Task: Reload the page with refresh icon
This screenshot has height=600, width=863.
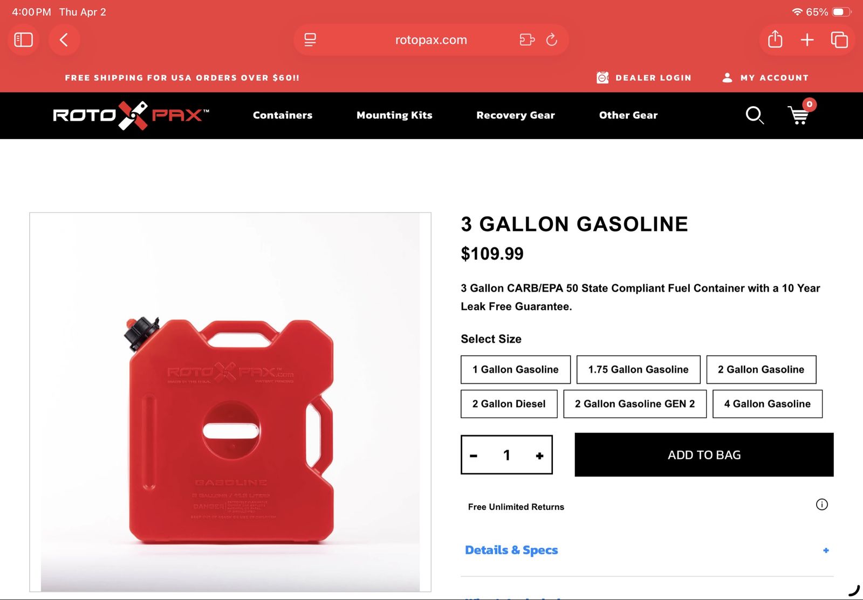Action: 551,40
